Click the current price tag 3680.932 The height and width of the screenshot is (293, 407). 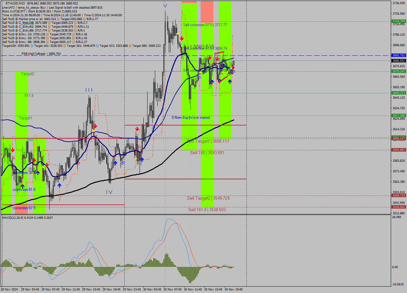tap(398, 61)
